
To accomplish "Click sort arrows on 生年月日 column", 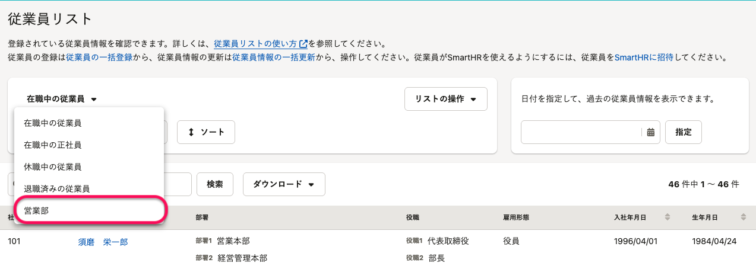I will [x=743, y=217].
